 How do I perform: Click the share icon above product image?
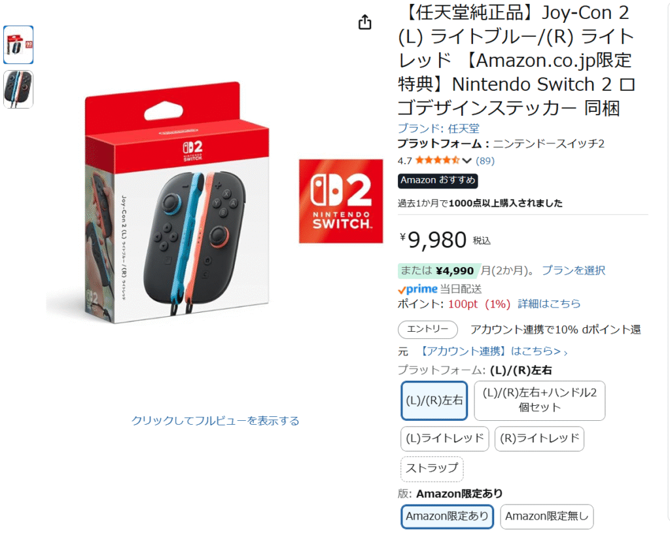pos(364,22)
